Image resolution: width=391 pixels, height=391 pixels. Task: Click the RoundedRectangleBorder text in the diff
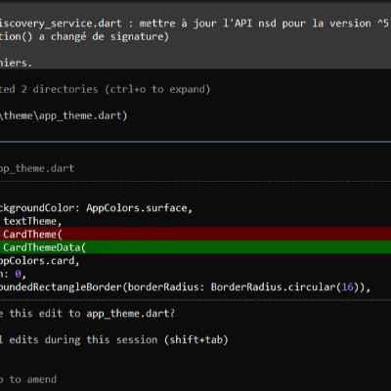[x=61, y=287]
